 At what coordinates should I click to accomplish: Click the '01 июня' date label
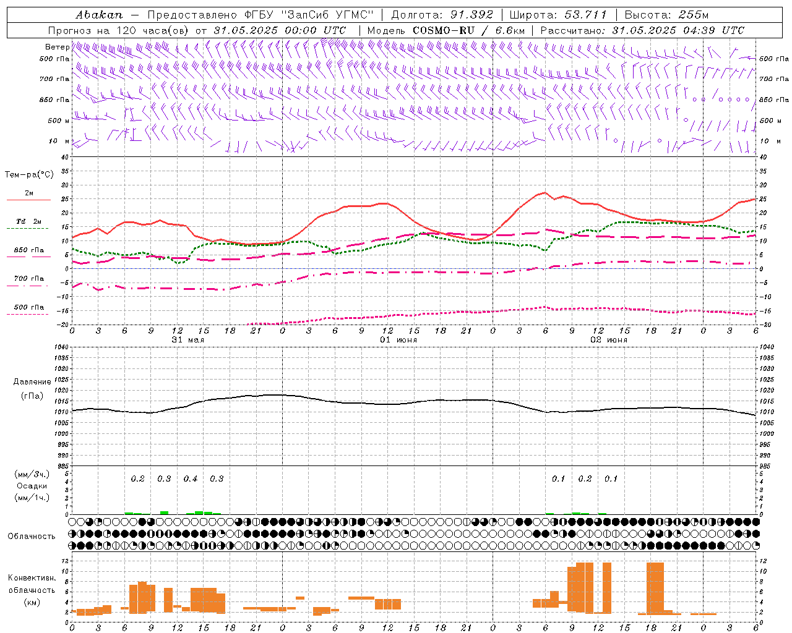398,340
